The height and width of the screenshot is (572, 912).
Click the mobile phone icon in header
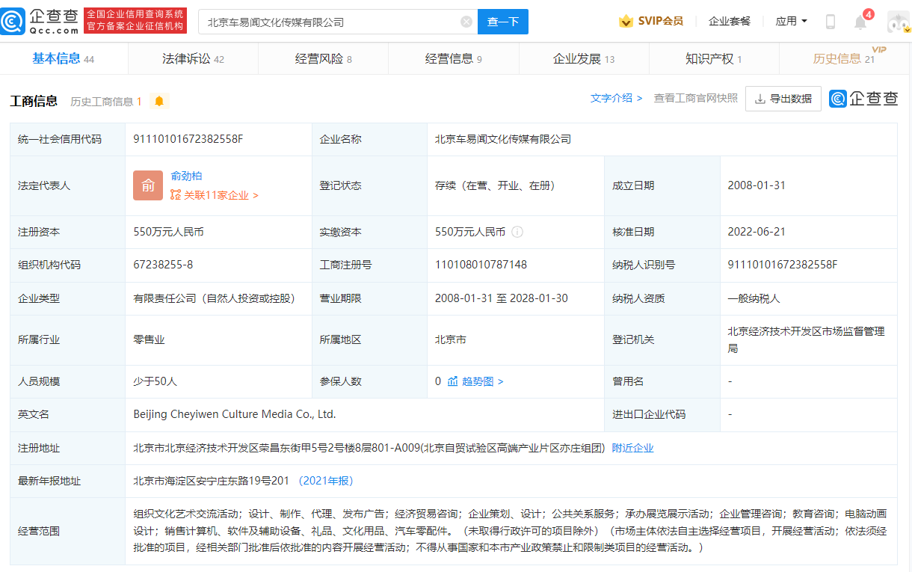830,22
